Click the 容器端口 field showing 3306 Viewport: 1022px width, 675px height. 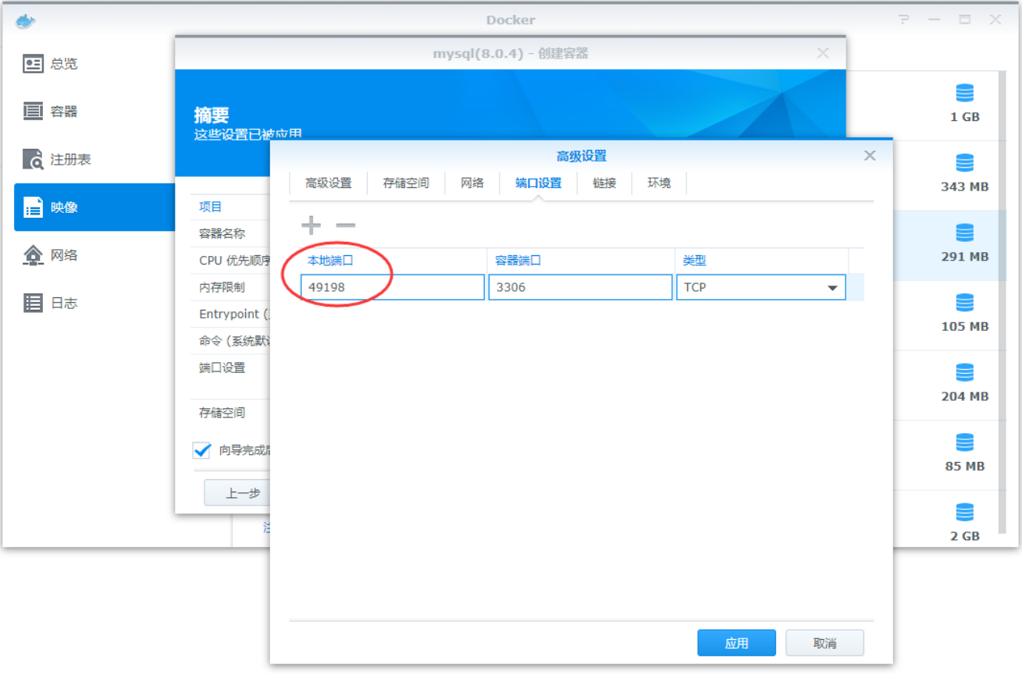[579, 287]
